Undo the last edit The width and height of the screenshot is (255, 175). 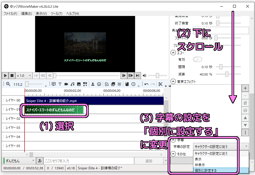tap(146, 84)
